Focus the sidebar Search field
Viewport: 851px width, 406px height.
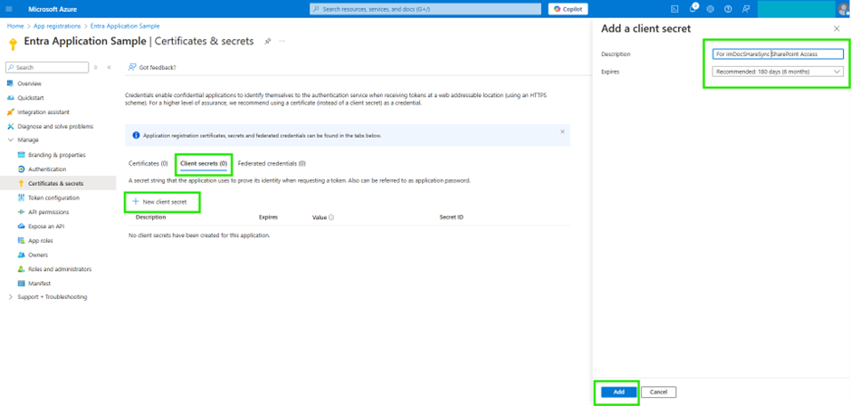coord(47,67)
